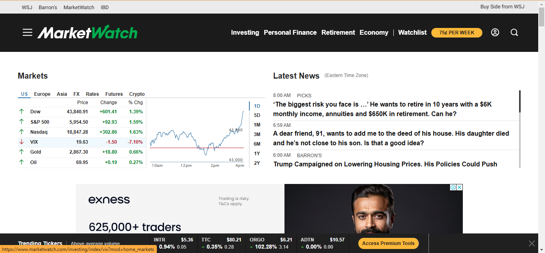
Task: Click the up arrow beside Oil
Action: pyautogui.click(x=22, y=162)
